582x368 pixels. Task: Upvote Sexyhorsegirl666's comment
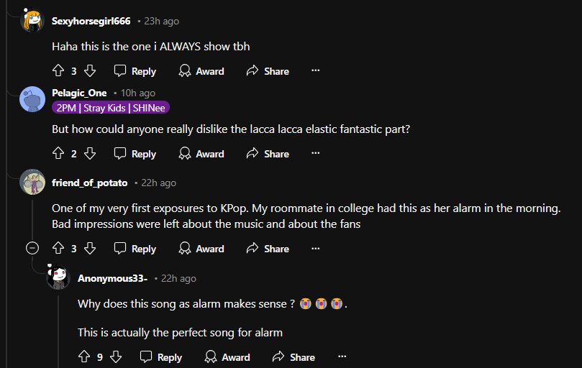[x=59, y=71]
